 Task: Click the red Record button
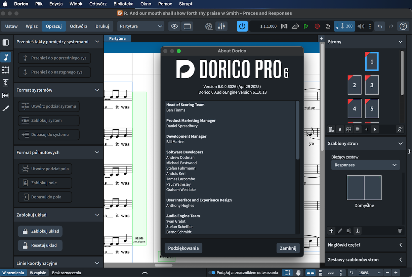point(317,26)
